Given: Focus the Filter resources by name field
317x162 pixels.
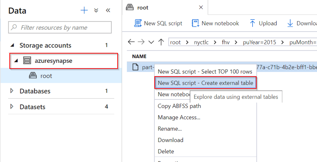Looking at the screenshot, I should tap(60, 27).
